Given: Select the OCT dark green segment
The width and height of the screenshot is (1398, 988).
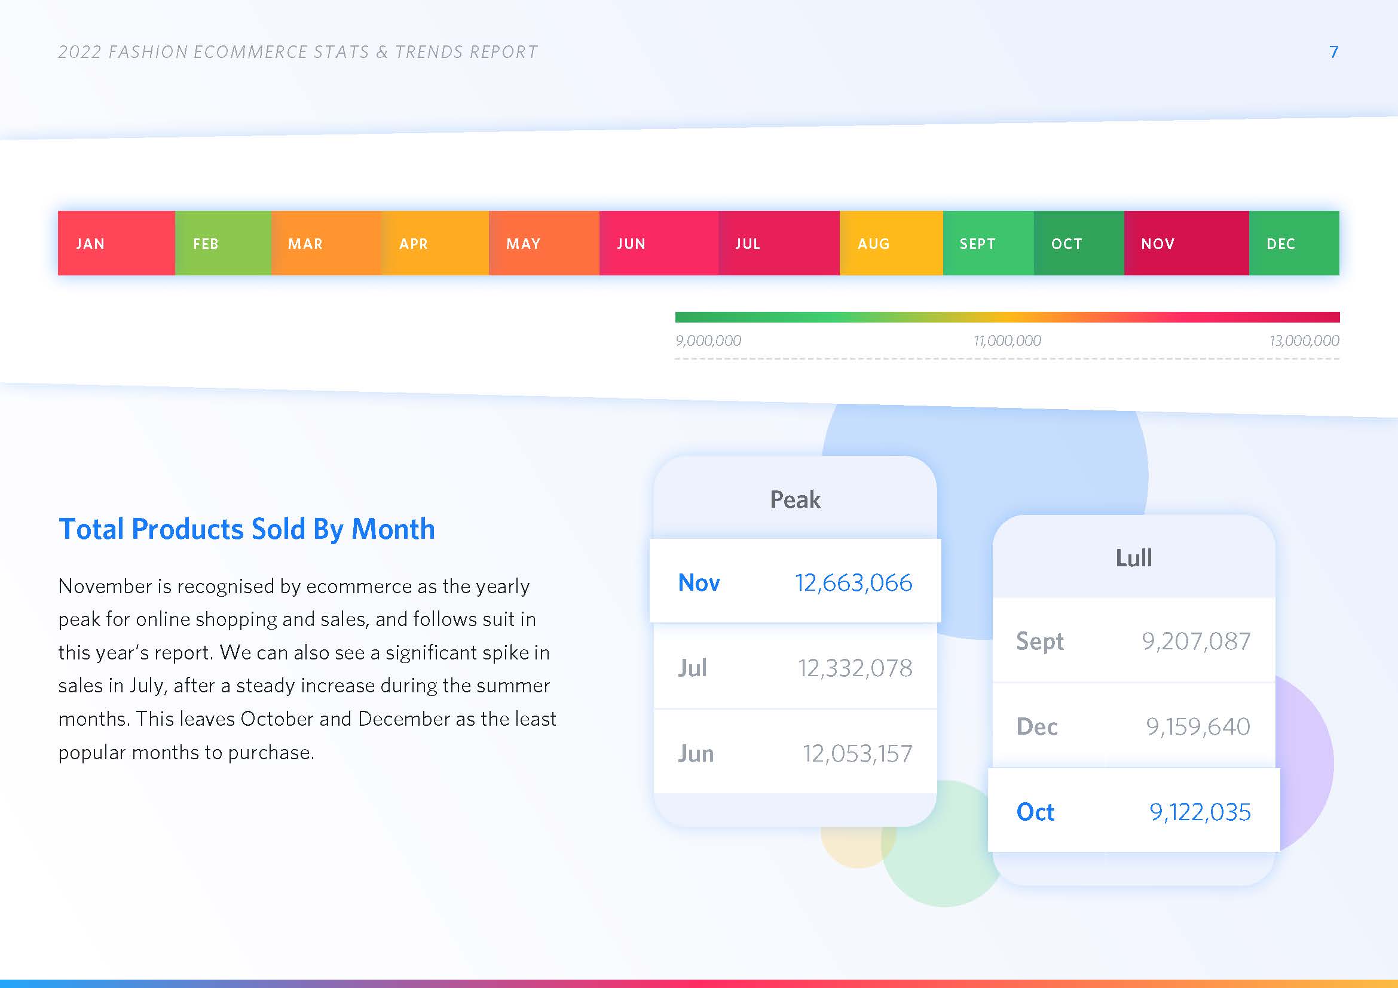Looking at the screenshot, I should coord(1078,243).
